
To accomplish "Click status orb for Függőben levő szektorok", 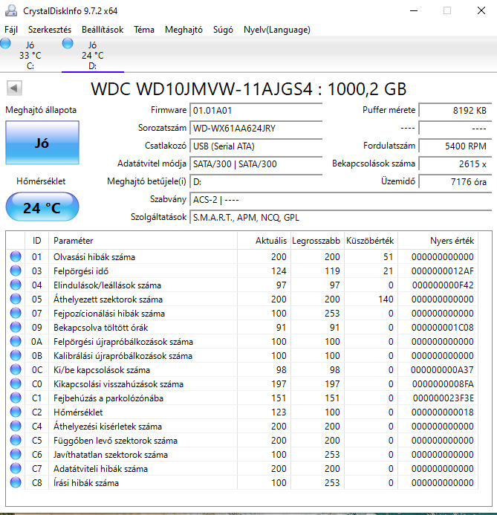I will 16,440.
